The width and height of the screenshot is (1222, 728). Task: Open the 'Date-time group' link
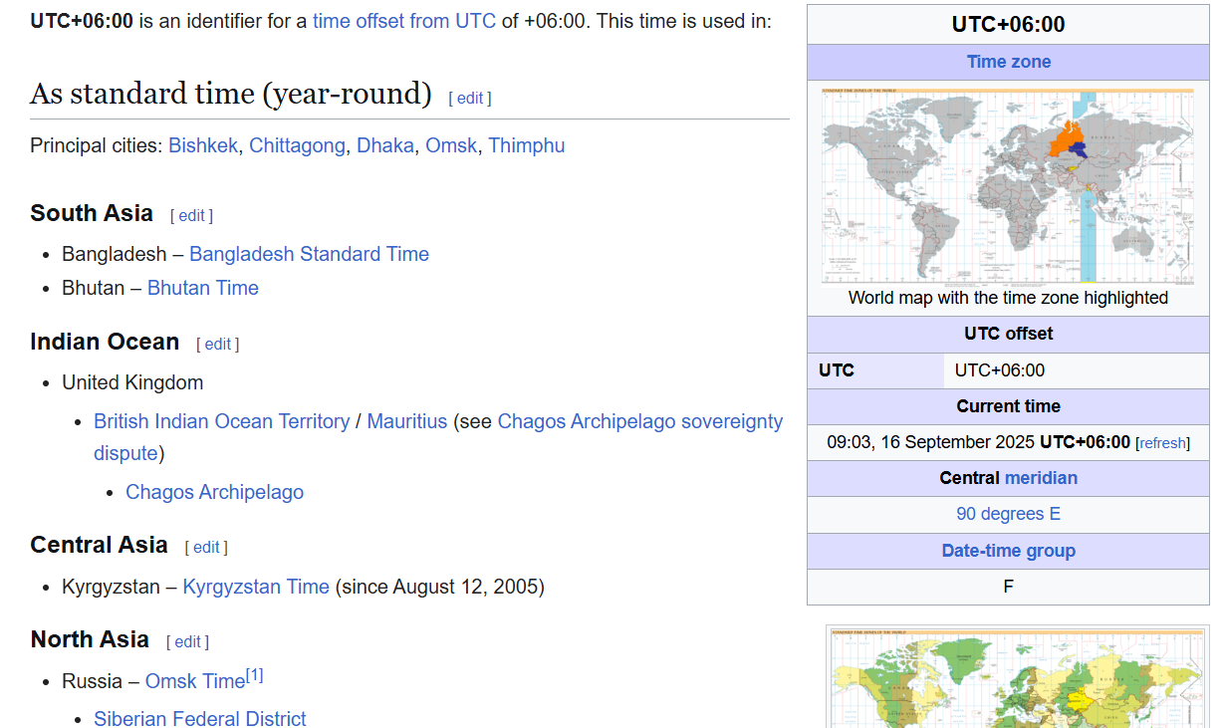pos(1008,551)
